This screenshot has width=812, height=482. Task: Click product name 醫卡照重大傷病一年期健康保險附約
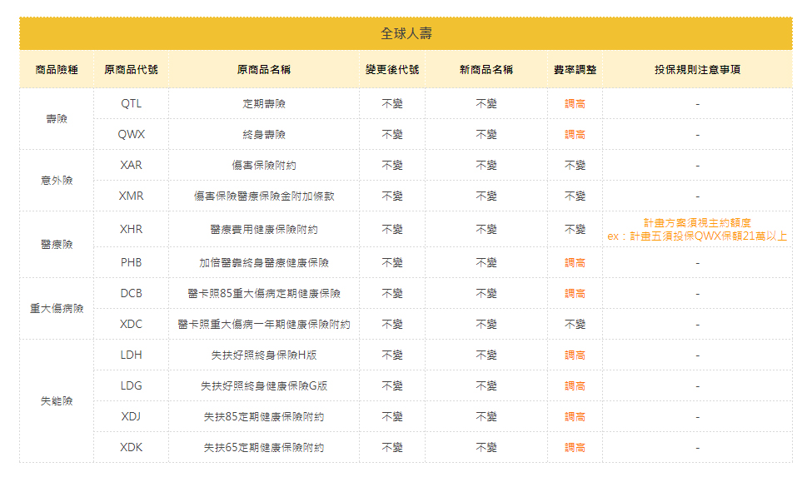264,324
